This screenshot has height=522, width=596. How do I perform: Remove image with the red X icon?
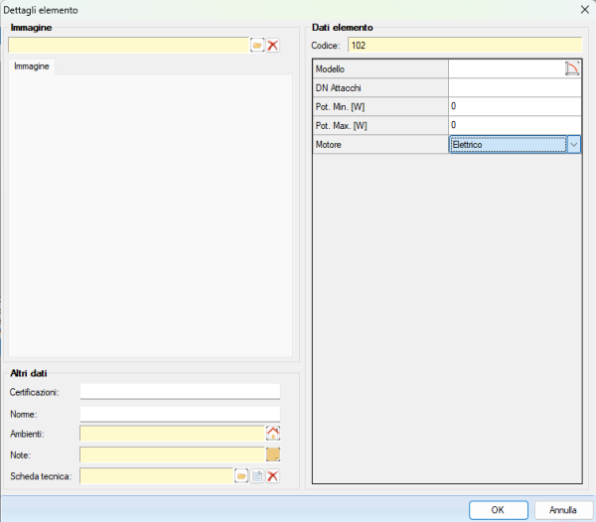tap(273, 46)
